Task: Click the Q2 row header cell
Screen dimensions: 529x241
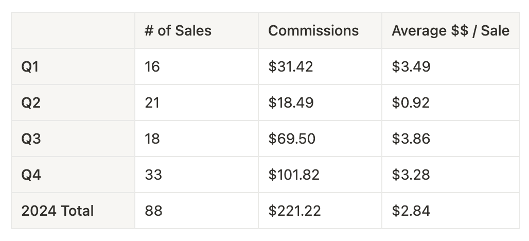Action: tap(31, 103)
